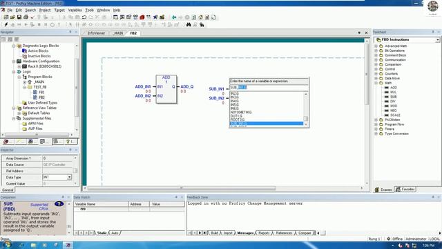This screenshot has width=442, height=249.
Task: Click the Proficy app icon in taskbar
Action: click(68, 245)
